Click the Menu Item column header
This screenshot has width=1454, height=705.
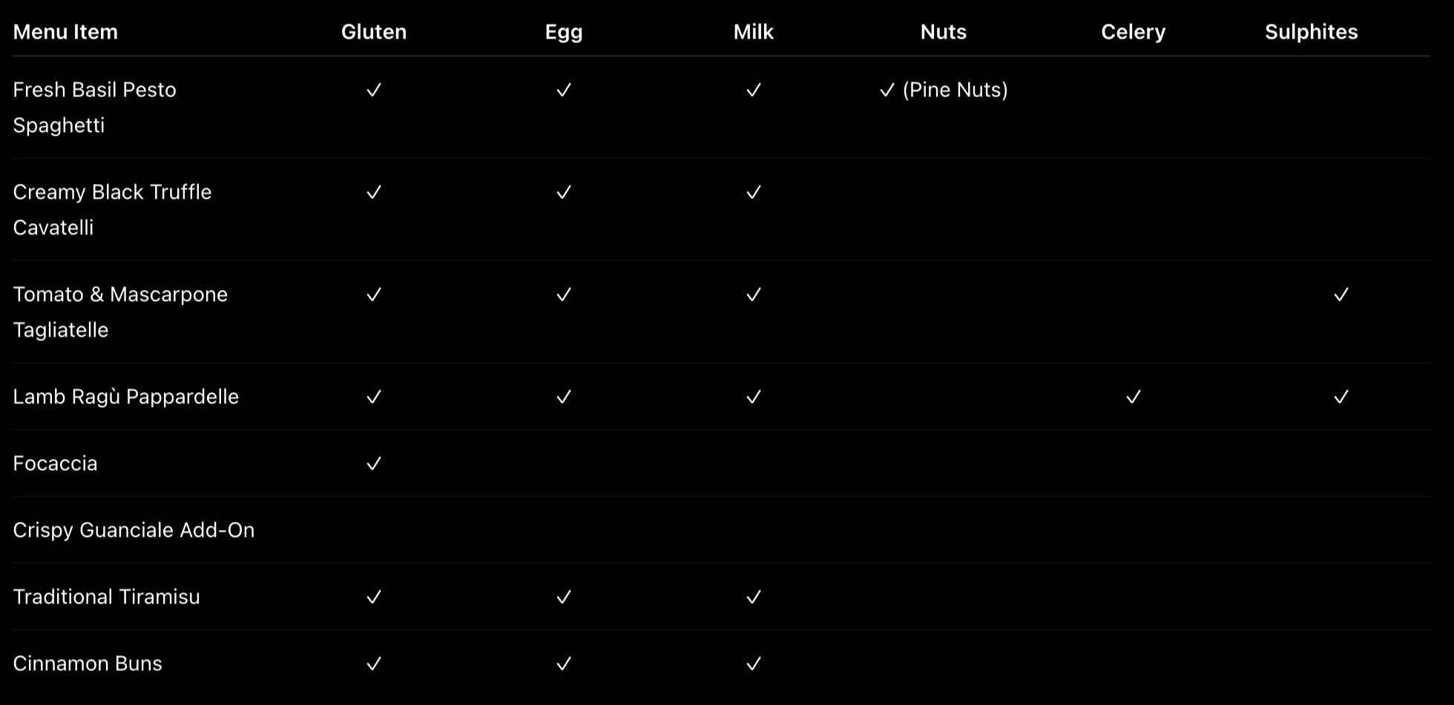[x=65, y=32]
